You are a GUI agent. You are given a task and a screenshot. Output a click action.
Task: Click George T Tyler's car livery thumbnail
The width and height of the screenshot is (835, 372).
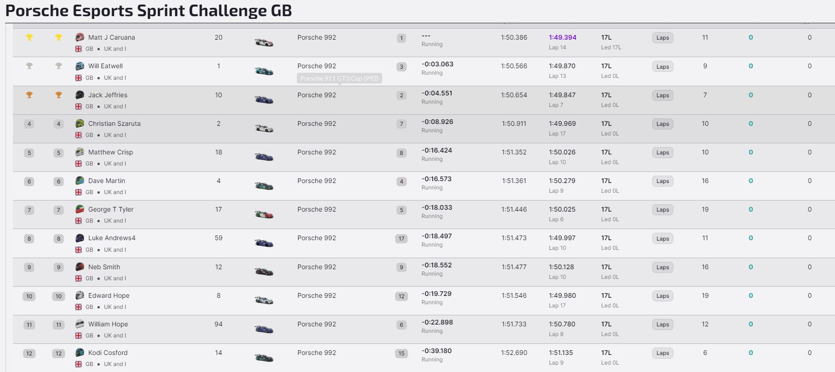pos(264,214)
